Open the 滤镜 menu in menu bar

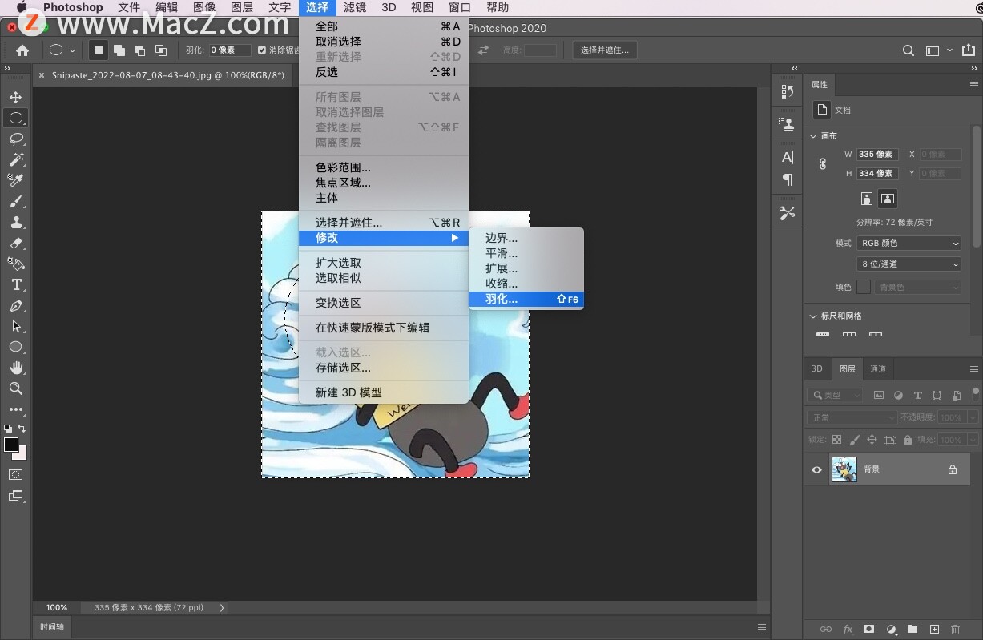pyautogui.click(x=355, y=7)
